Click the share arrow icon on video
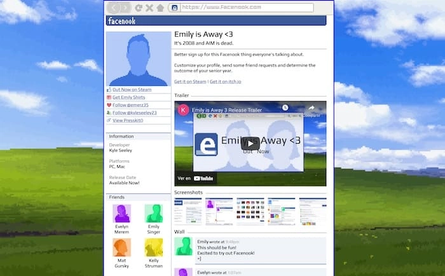Image resolution: width=445 pixels, height=276 pixels. click(x=311, y=108)
